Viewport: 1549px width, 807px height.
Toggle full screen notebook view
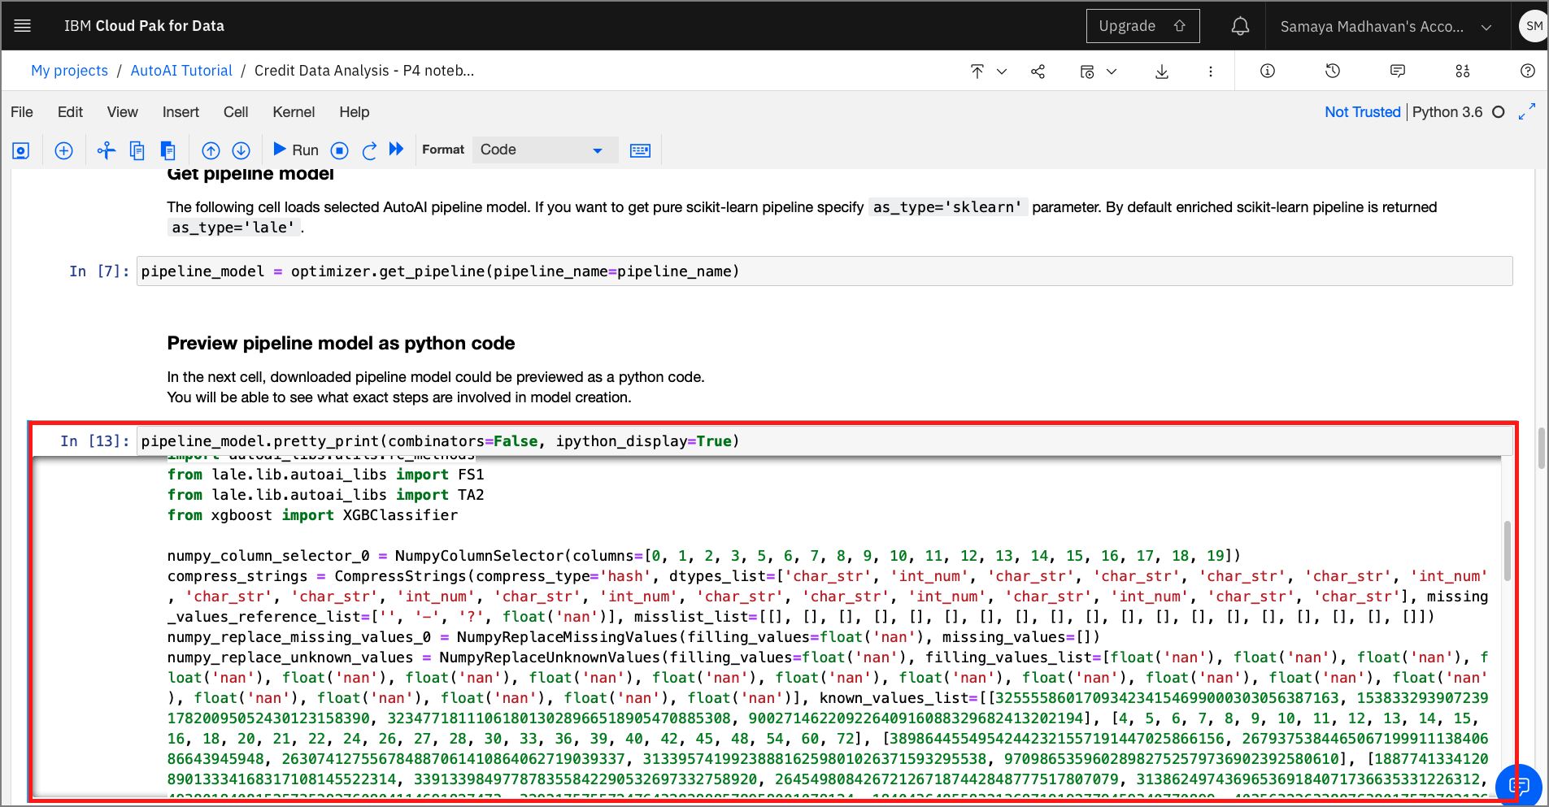pos(1526,112)
